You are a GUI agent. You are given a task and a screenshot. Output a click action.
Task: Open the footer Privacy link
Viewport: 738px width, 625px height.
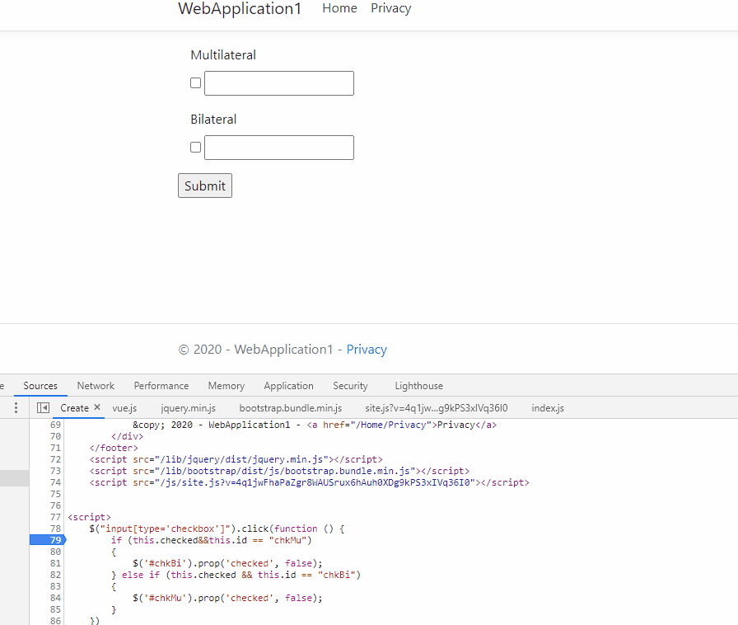click(367, 350)
